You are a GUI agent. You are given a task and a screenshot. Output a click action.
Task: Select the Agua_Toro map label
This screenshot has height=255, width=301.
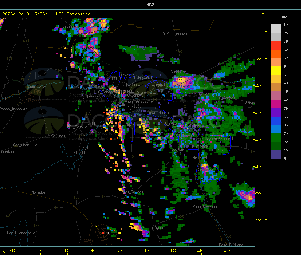(36, 86)
